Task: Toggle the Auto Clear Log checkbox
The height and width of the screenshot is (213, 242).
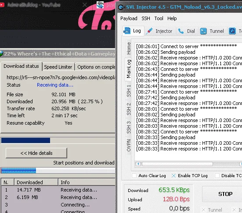Action: [134, 175]
